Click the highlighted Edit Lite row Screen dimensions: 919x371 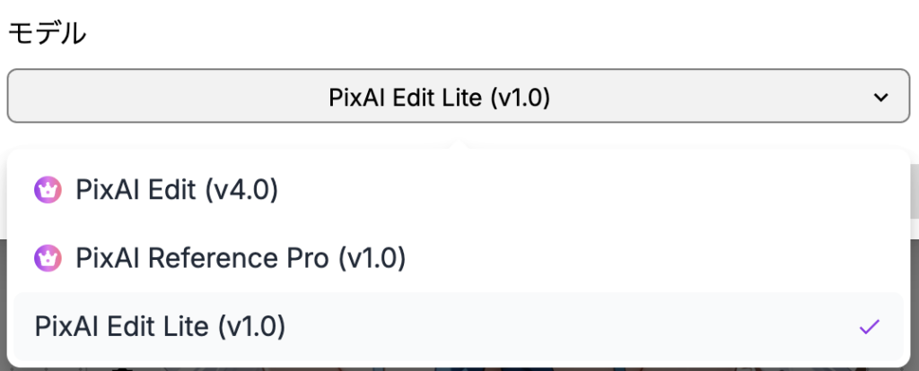coord(458,327)
